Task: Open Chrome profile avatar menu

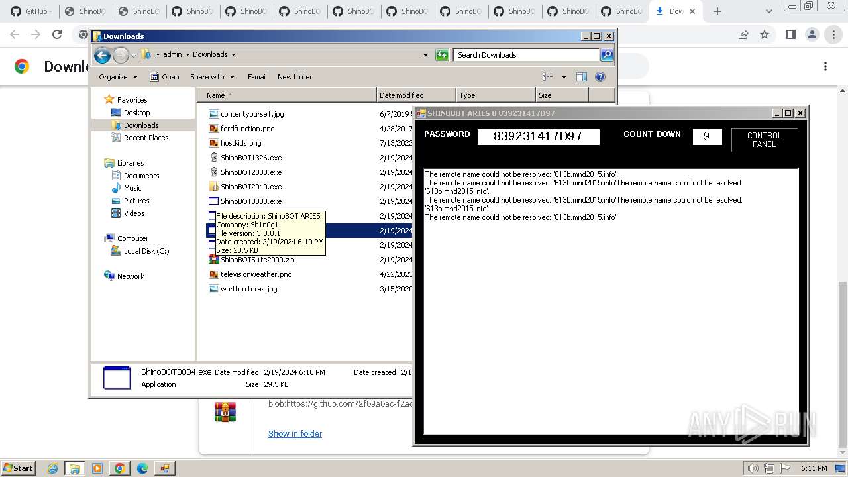Action: coord(812,34)
